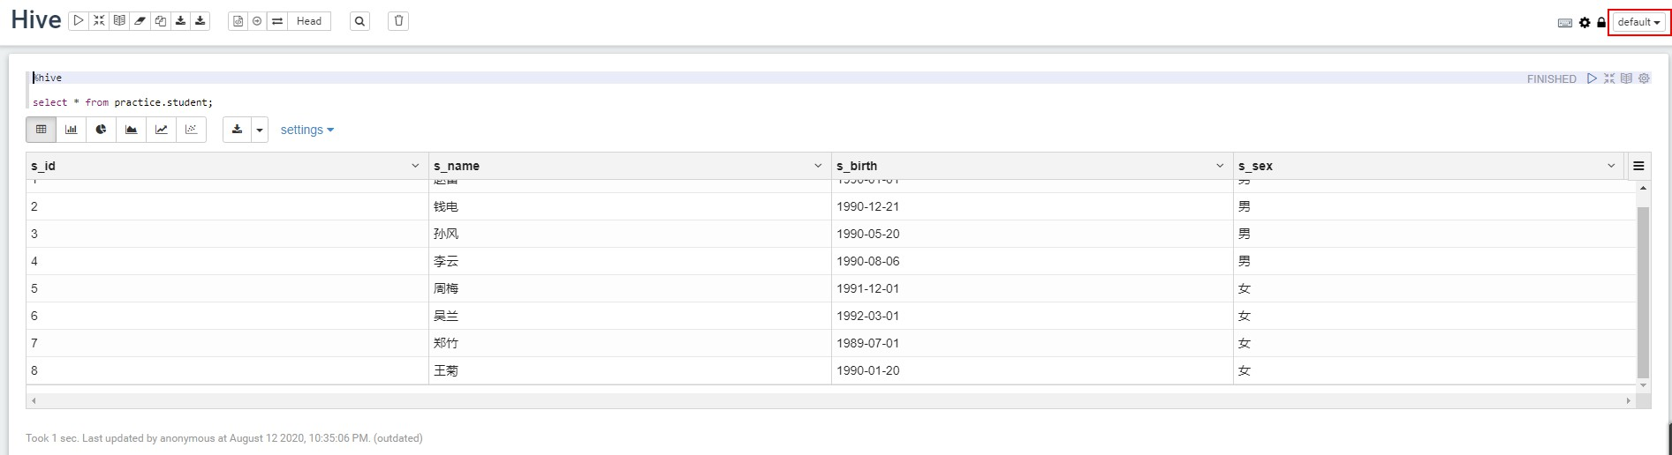Switch result view to pie chart

[101, 130]
